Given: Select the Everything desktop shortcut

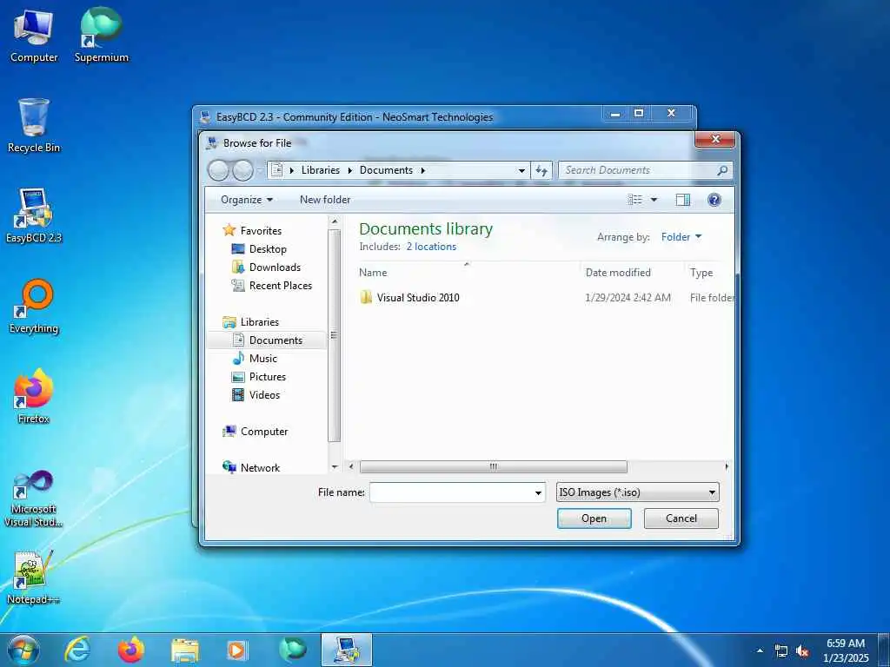Looking at the screenshot, I should [34, 307].
